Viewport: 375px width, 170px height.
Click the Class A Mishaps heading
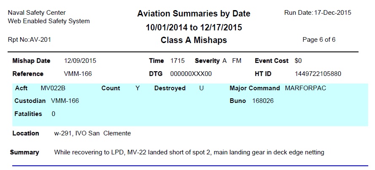[194, 40]
